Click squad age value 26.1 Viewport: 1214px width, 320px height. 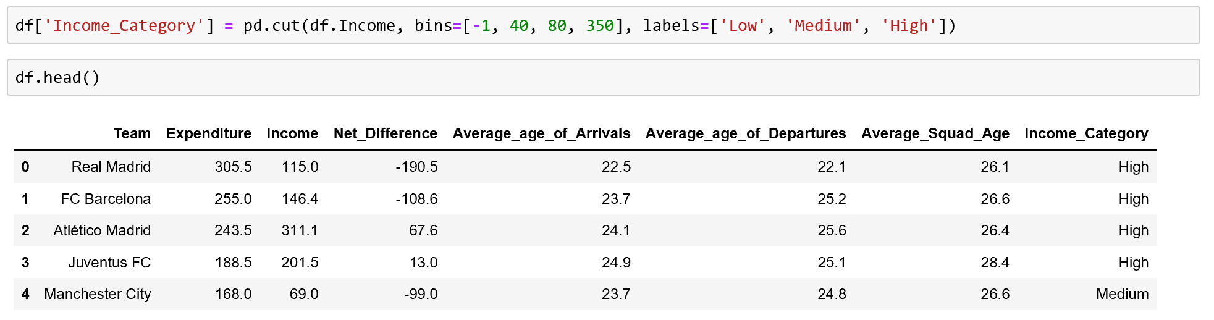click(995, 167)
